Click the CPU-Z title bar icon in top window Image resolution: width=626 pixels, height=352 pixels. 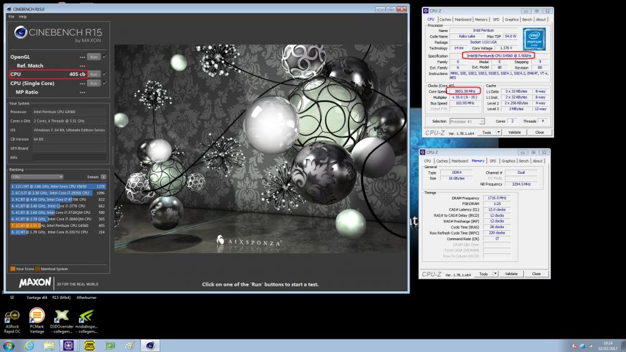click(x=426, y=11)
